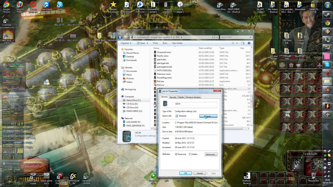Select FRAPS DRIVE (O:) in navigation pane
Image resolution: width=333 pixels, height=187 pixels.
[134, 111]
